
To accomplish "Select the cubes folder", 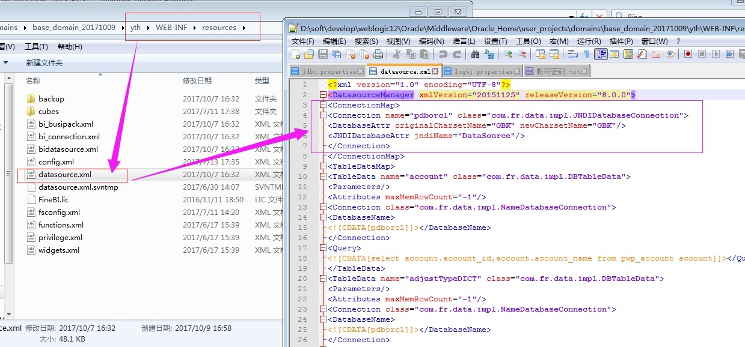I will click(49, 111).
